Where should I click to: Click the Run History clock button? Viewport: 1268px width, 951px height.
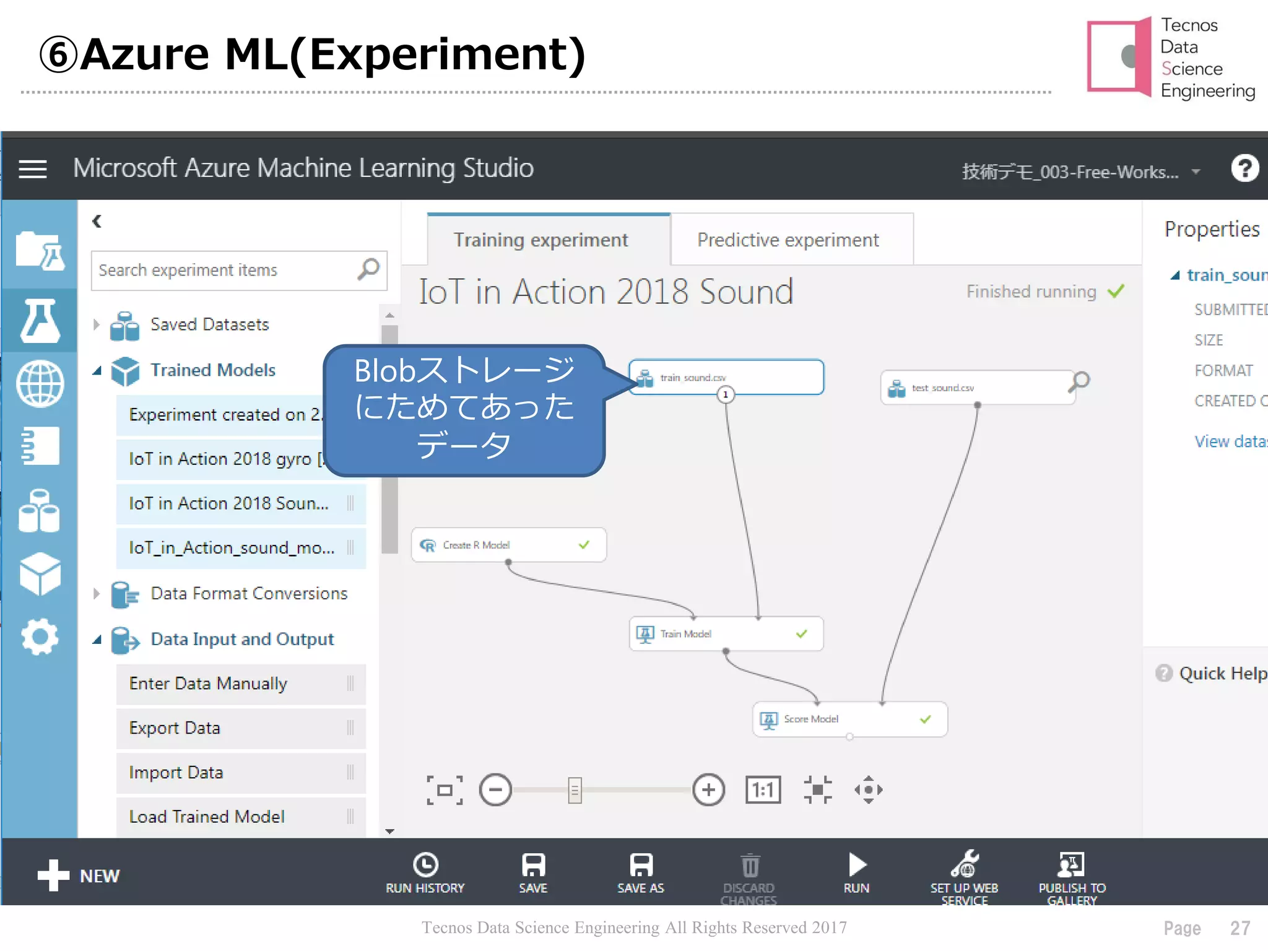[425, 873]
